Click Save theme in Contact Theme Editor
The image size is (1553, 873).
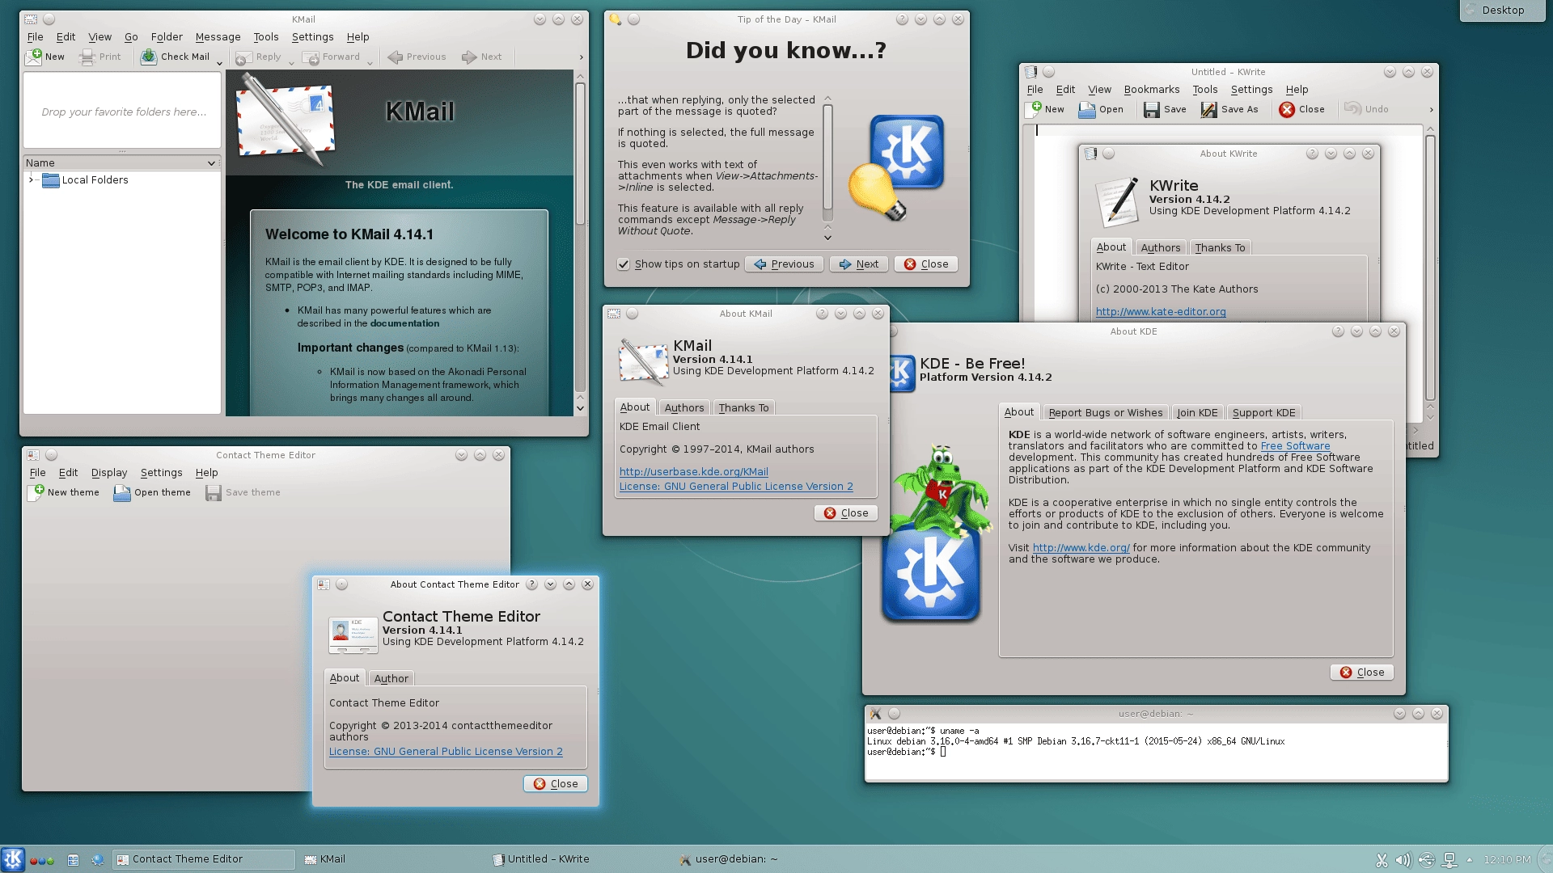(x=243, y=492)
